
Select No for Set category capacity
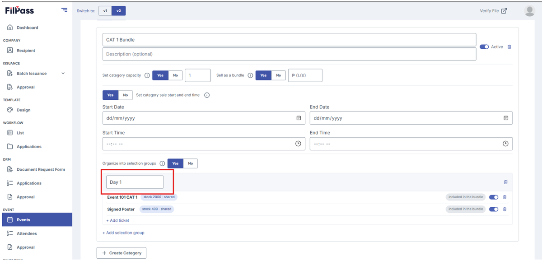175,75
